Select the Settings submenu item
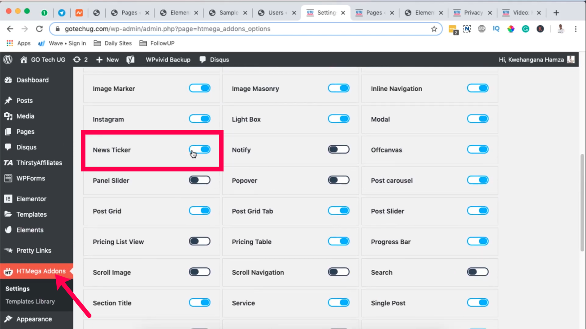The height and width of the screenshot is (329, 586). click(18, 289)
